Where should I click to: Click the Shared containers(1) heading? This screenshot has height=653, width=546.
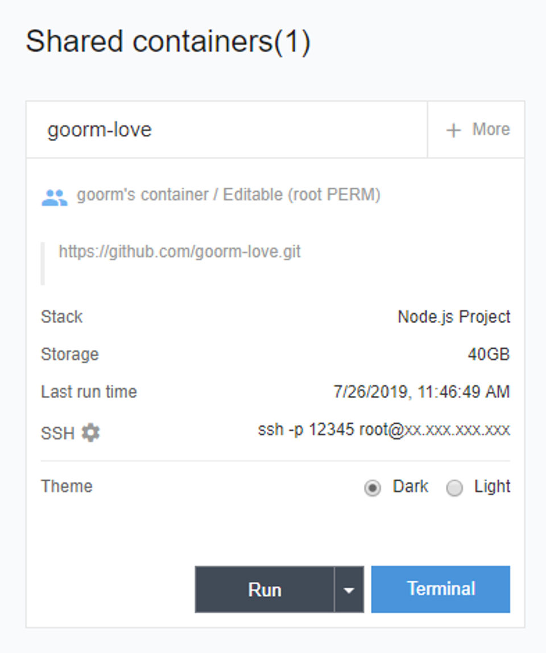tap(168, 42)
